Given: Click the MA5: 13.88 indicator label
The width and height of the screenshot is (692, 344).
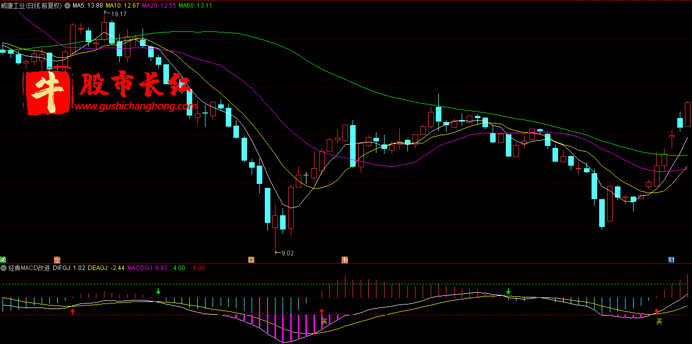Looking at the screenshot, I should click(x=88, y=6).
